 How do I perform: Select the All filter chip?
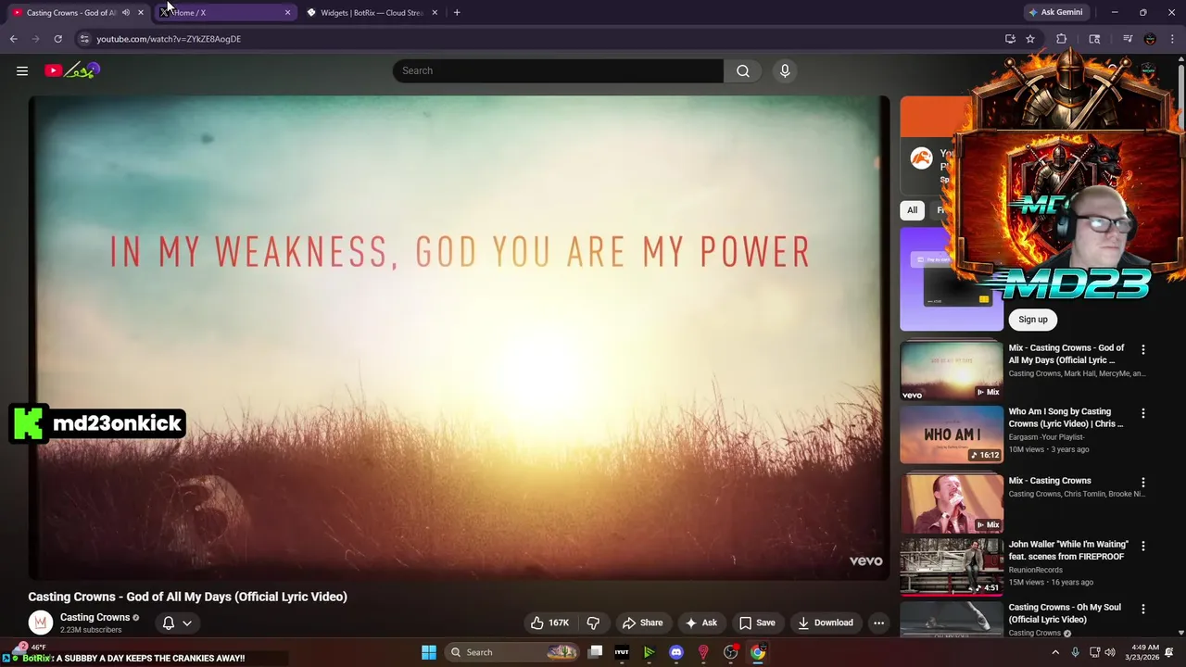(912, 210)
